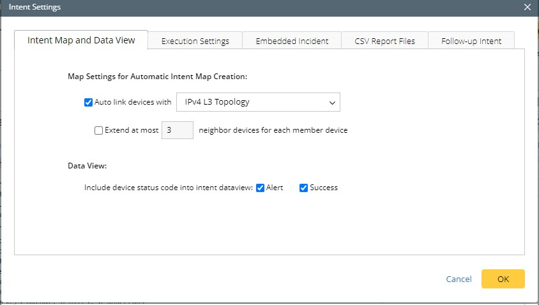Click the Map Settings section heading
The width and height of the screenshot is (539, 305).
point(157,77)
